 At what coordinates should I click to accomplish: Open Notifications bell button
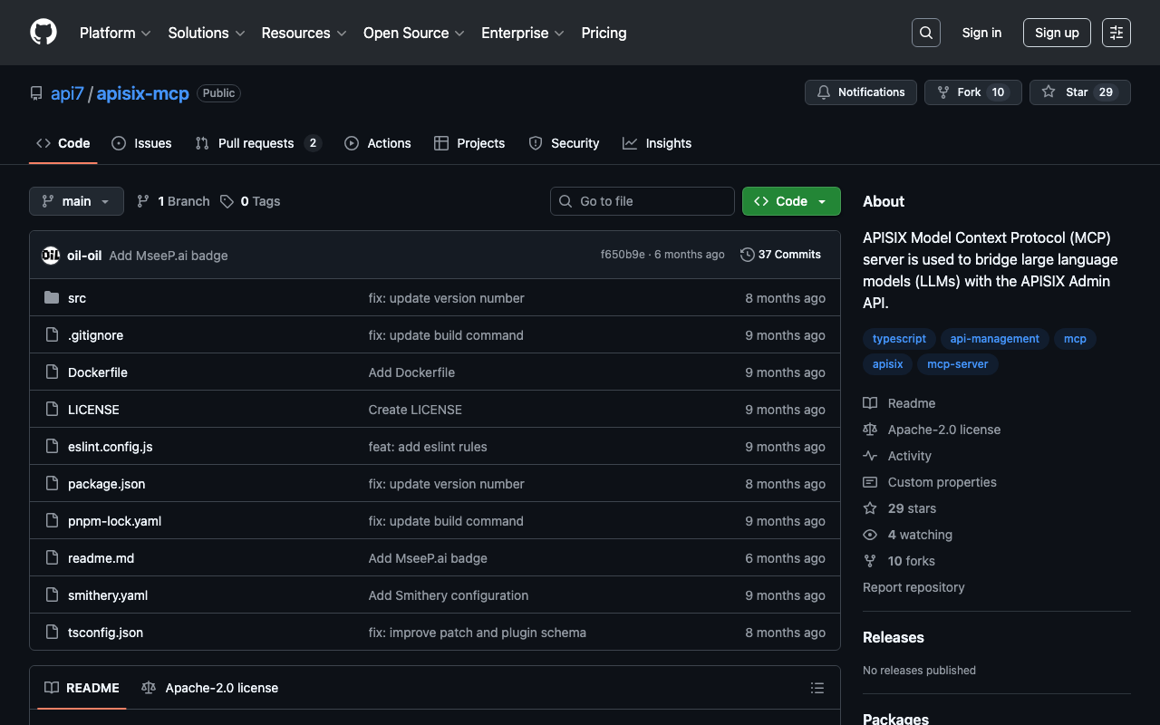(860, 92)
